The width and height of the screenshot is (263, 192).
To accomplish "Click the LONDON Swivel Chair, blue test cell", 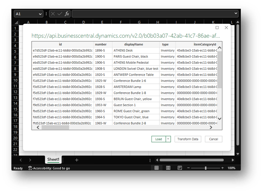I will coord(136,69).
